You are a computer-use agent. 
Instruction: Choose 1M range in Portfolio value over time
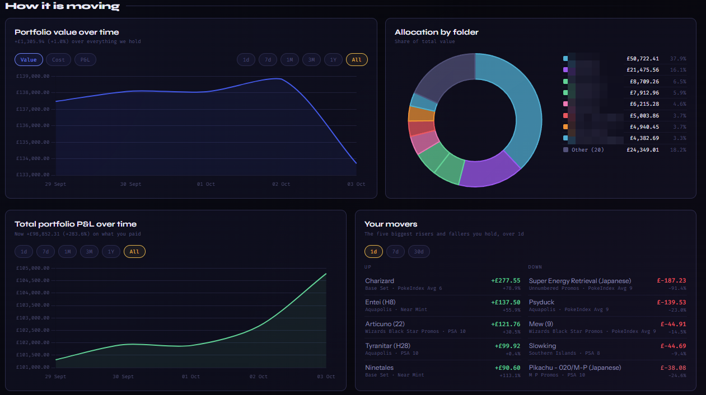(289, 60)
